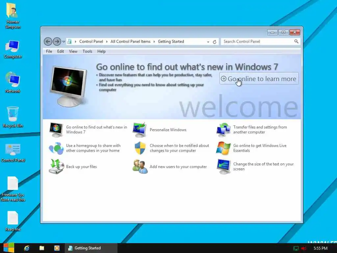Select Add new users to your computer label
This screenshot has height=253, width=337.
[178, 167]
